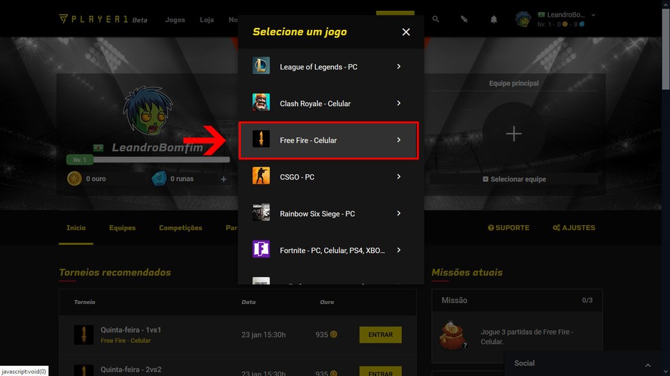Click the blue rune icon
Screen dimensions: 670x376
tap(159, 179)
